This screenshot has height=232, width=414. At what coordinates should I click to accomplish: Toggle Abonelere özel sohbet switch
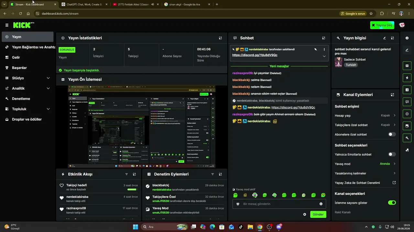(x=392, y=134)
